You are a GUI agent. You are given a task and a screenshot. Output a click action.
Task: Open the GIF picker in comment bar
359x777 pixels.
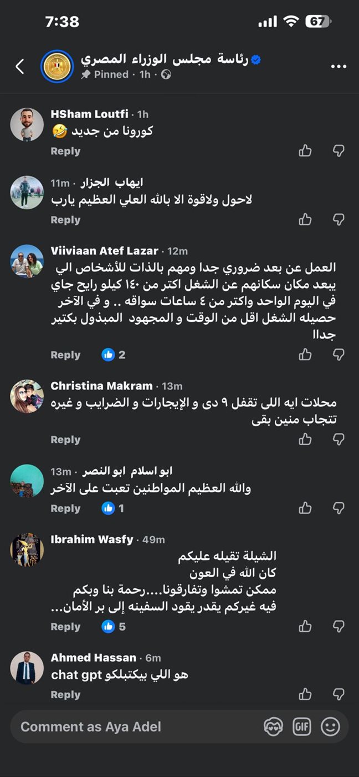302,726
